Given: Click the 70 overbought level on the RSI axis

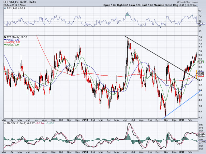Looking at the screenshot, I should pyautogui.click(x=200, y=16).
